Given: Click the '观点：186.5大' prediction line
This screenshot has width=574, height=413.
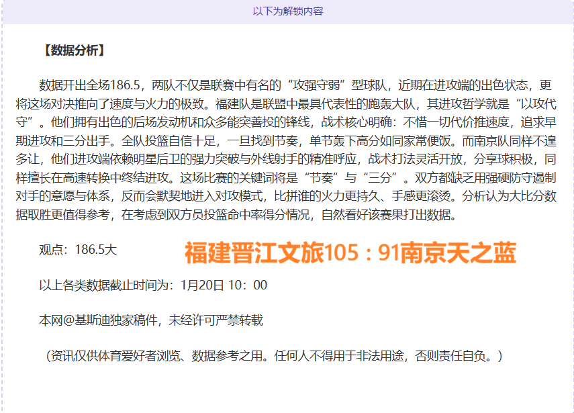Looking at the screenshot, I should [x=77, y=248].
